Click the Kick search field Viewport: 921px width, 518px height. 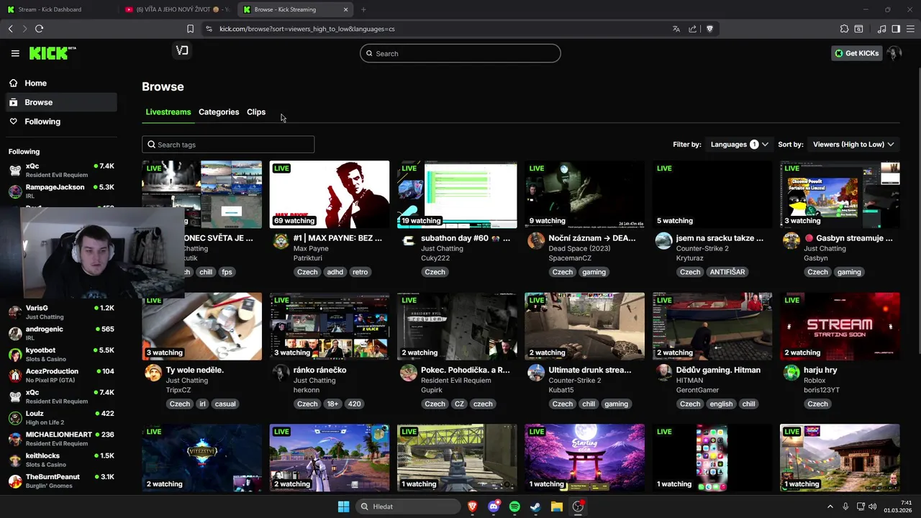coord(460,53)
